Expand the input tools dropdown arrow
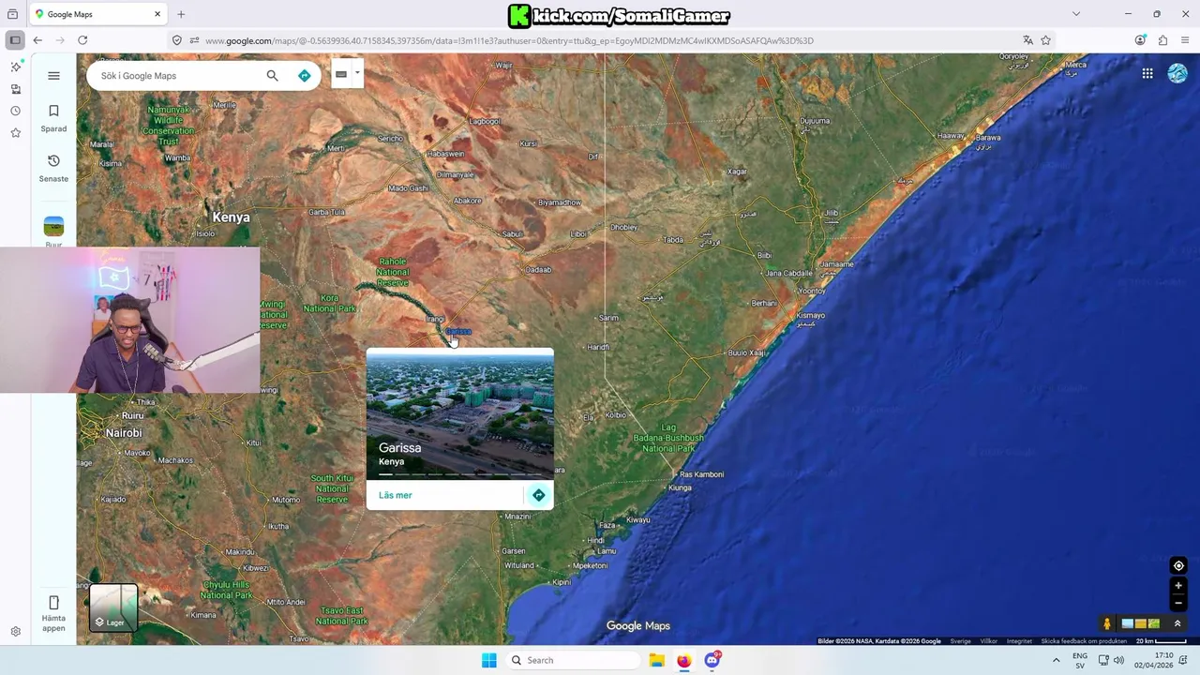 [357, 74]
